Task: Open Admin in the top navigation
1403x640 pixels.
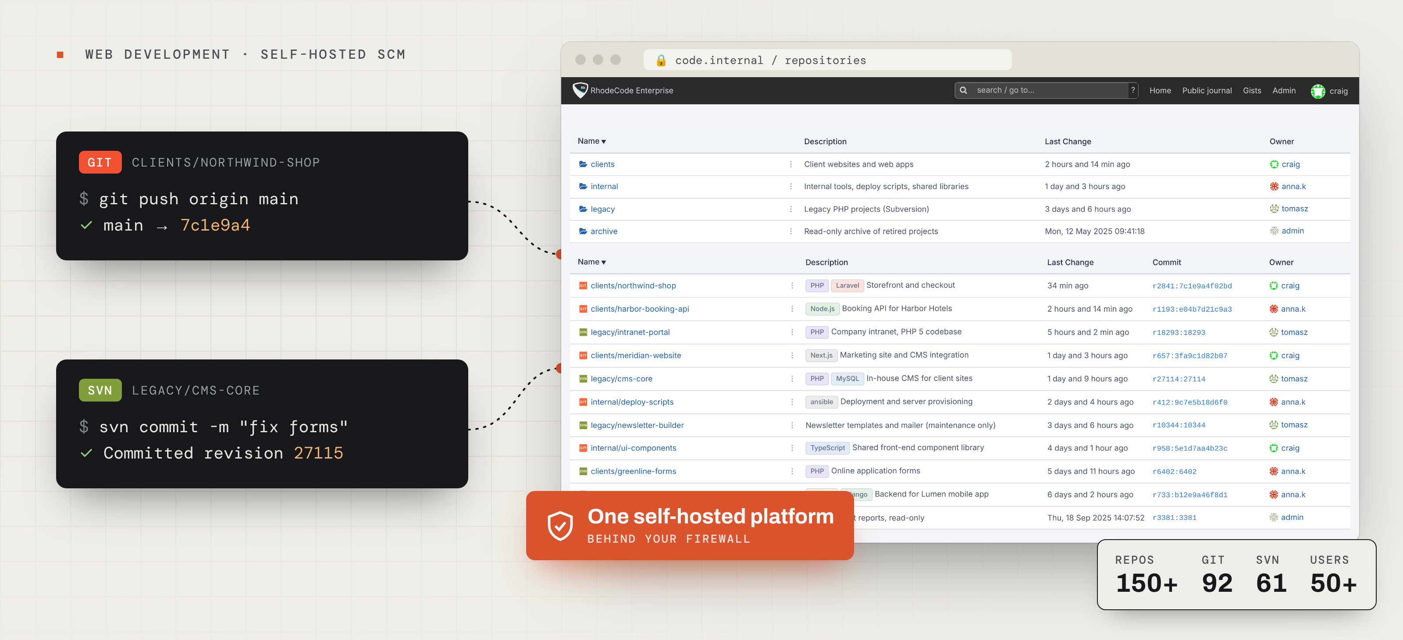Action: [1284, 90]
